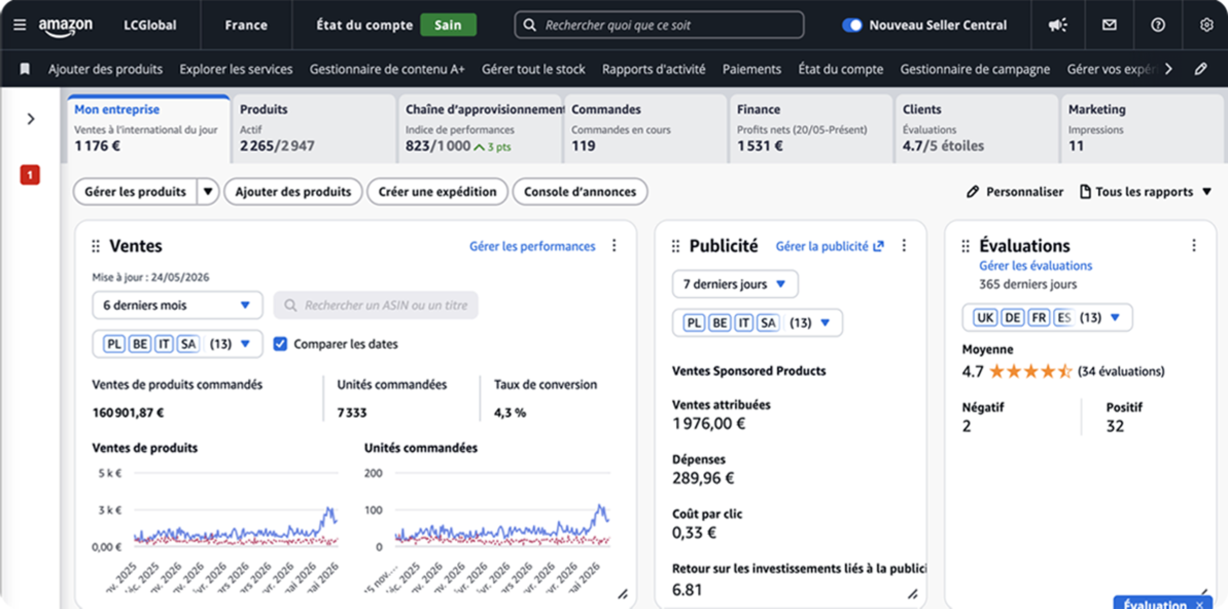Click Gérer les produits button
The image size is (1228, 609).
[135, 191]
